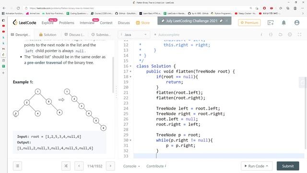
Task: Reload the page with refresh icon
Action: pyautogui.click(x=18, y=8)
